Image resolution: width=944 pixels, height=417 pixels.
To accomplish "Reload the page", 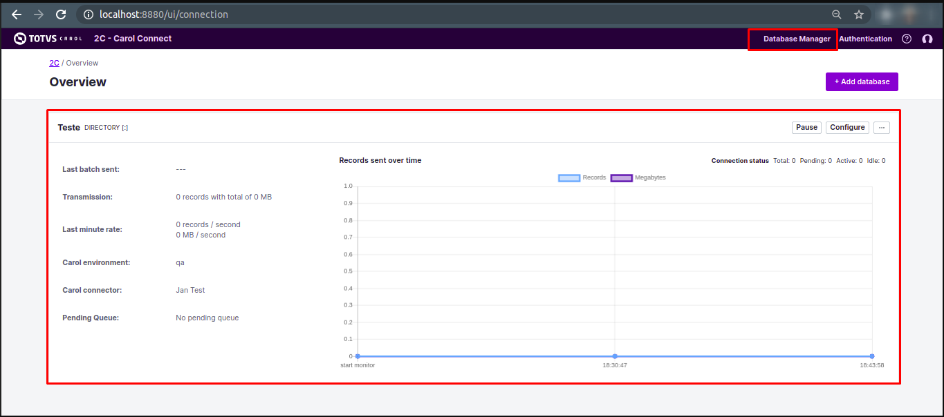I will pos(61,14).
